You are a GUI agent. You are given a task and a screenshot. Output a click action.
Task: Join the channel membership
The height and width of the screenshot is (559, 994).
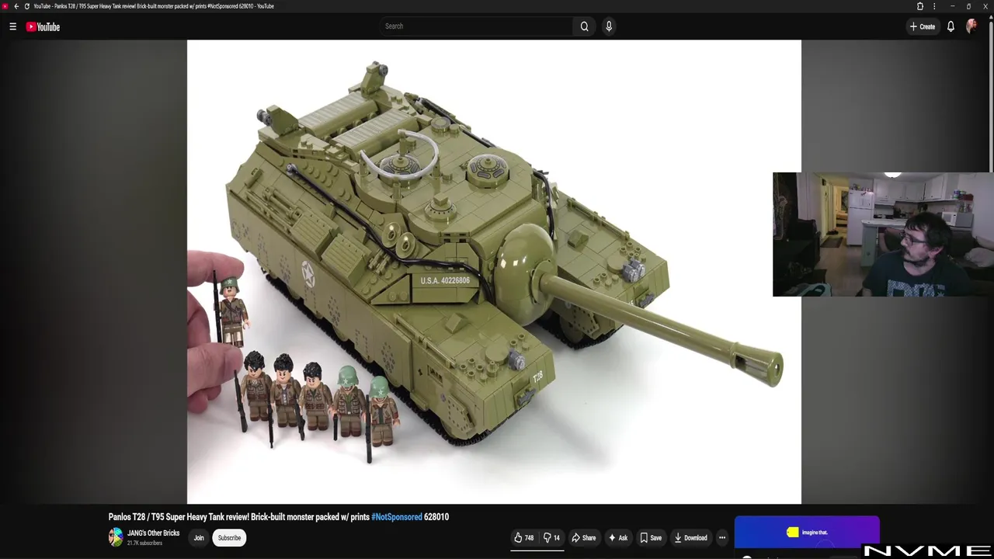(199, 537)
